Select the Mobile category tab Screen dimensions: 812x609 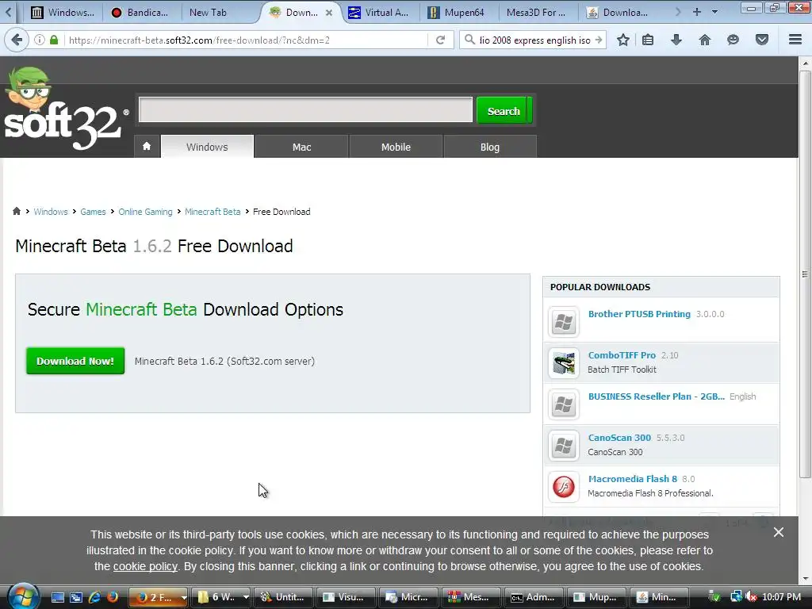pos(396,147)
